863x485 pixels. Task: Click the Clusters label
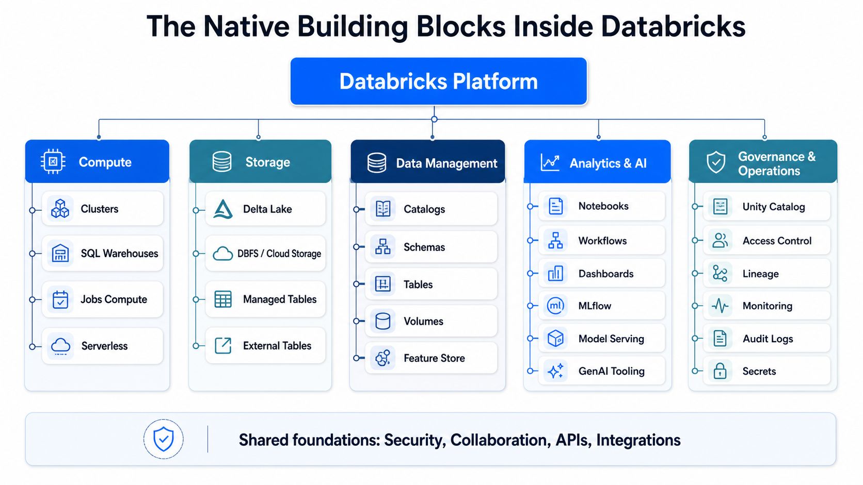click(100, 209)
